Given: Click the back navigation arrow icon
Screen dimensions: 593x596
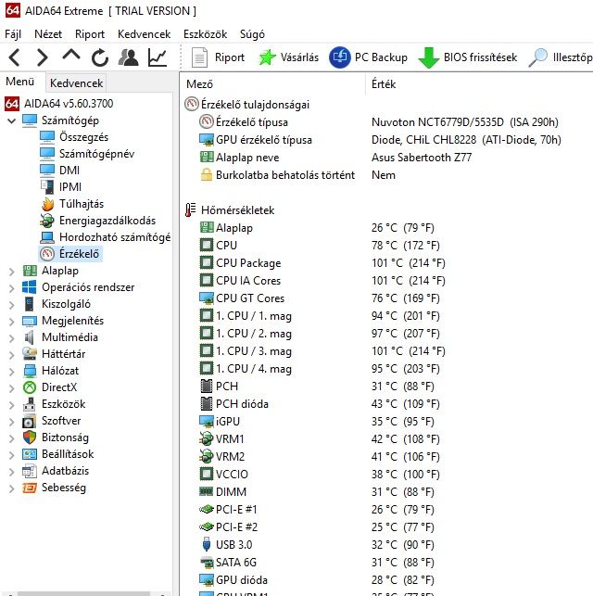Looking at the screenshot, I should [15, 57].
